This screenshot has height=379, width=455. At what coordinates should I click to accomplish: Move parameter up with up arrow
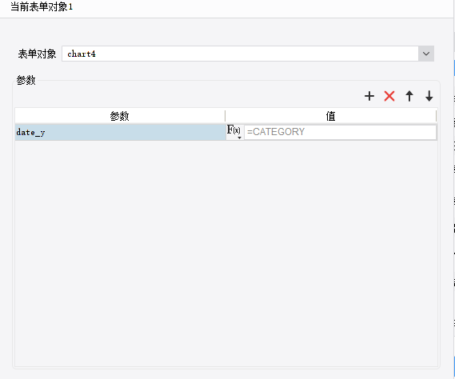(409, 96)
